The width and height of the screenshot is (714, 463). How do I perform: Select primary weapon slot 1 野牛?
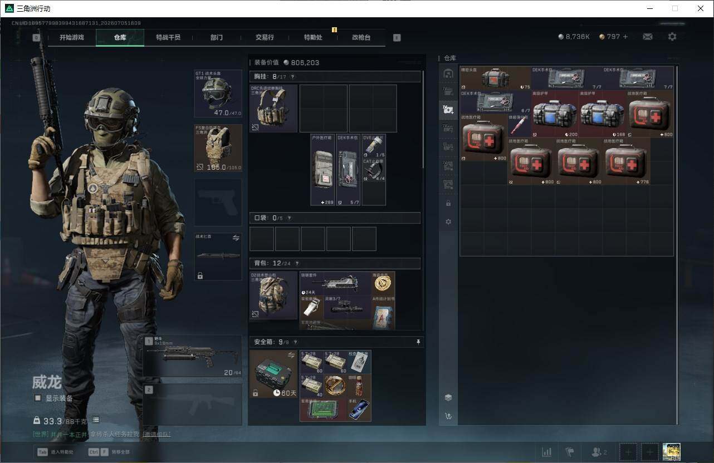tap(193, 356)
